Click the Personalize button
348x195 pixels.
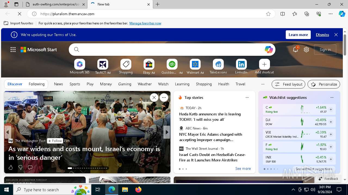click(x=324, y=84)
